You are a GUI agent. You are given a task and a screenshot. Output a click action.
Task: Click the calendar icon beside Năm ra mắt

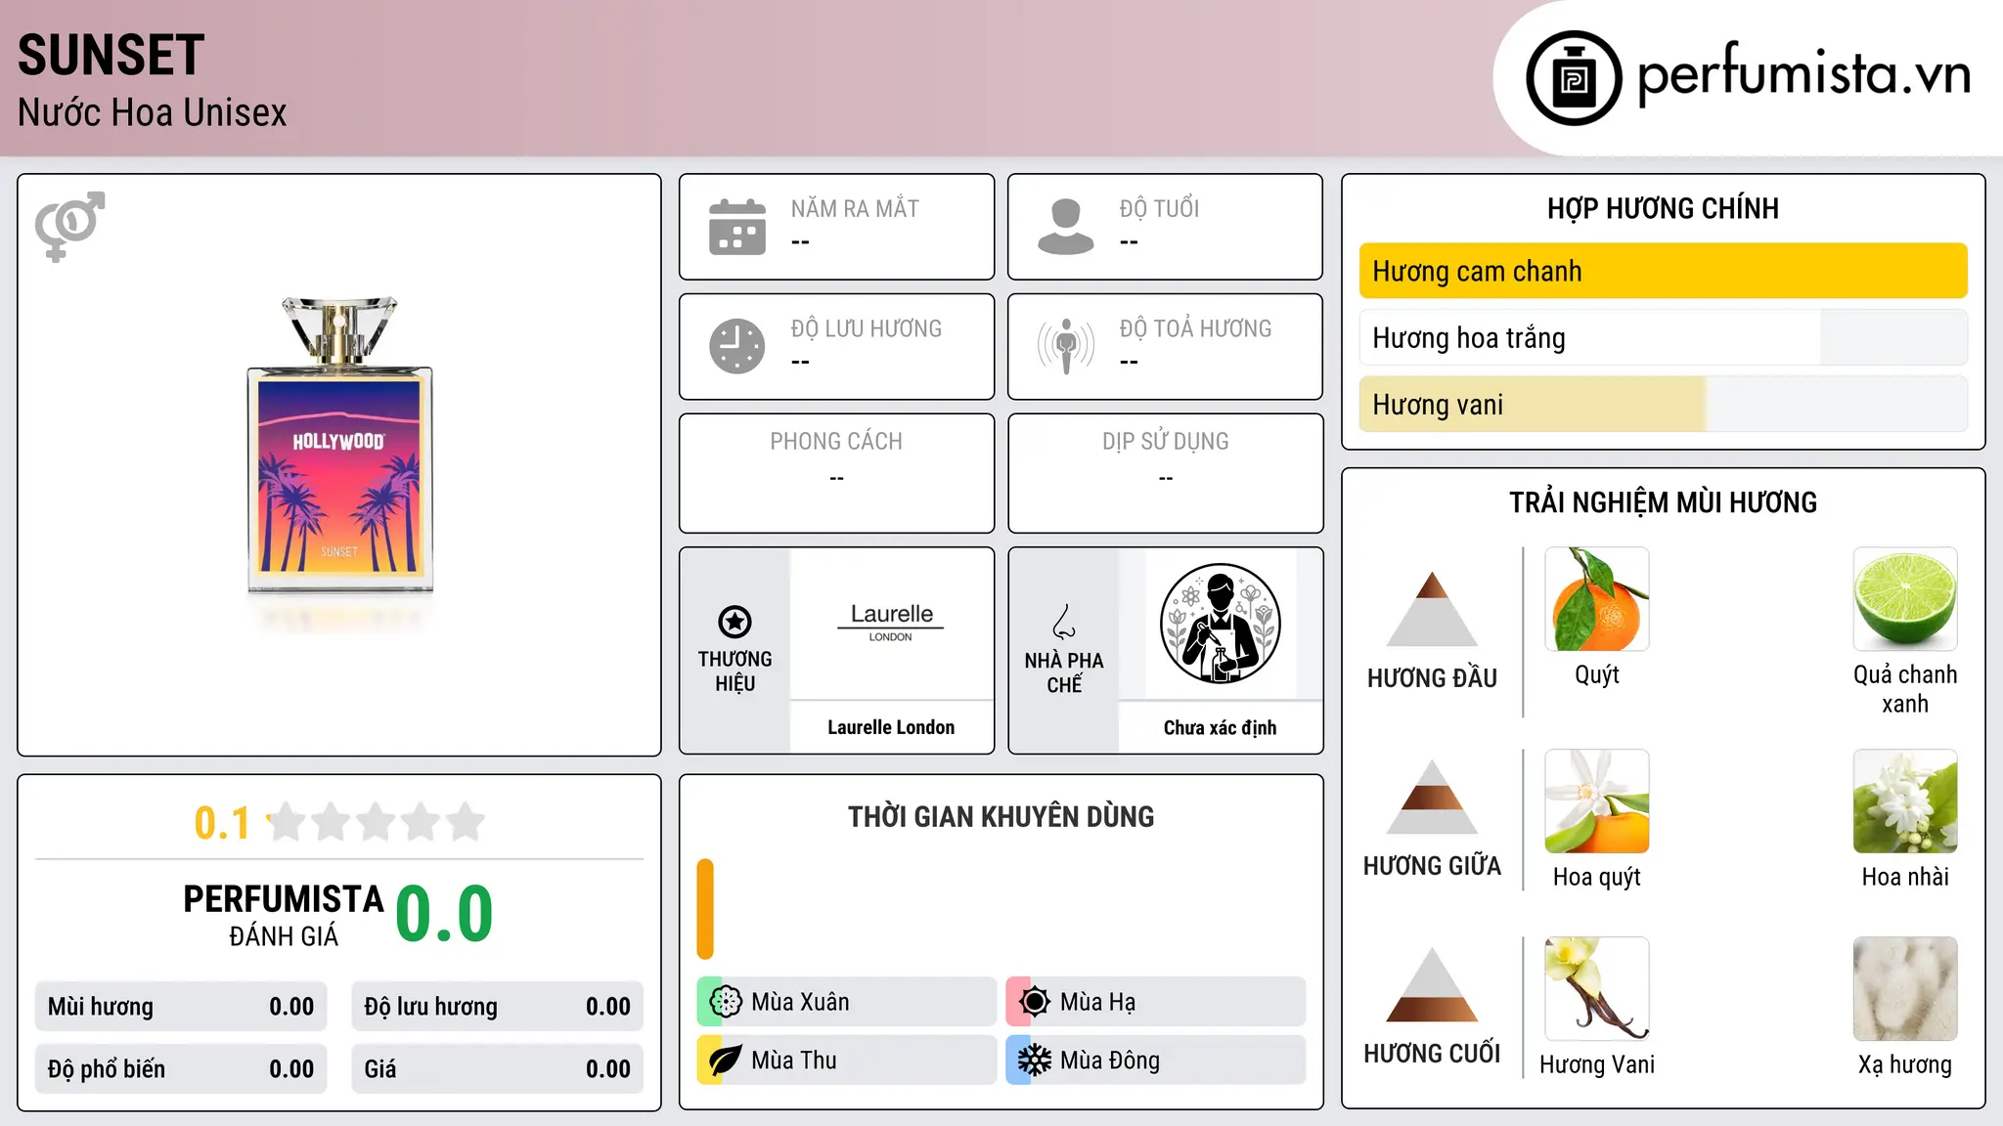coord(737,227)
